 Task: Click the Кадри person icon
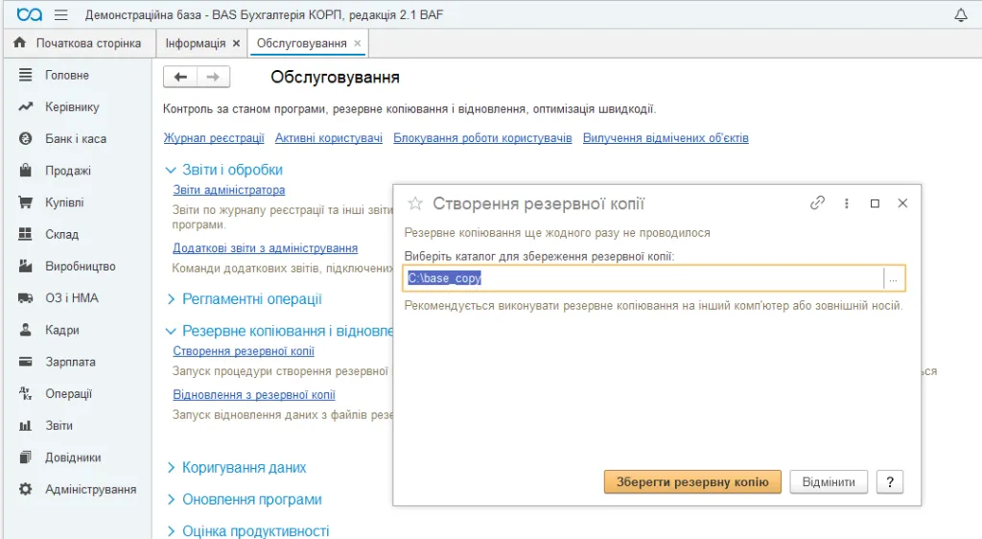(x=25, y=330)
